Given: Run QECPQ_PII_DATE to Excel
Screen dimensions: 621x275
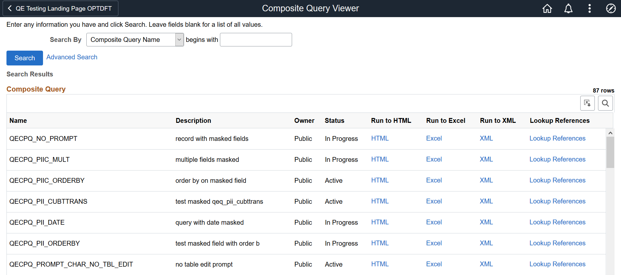Looking at the screenshot, I should pos(434,222).
